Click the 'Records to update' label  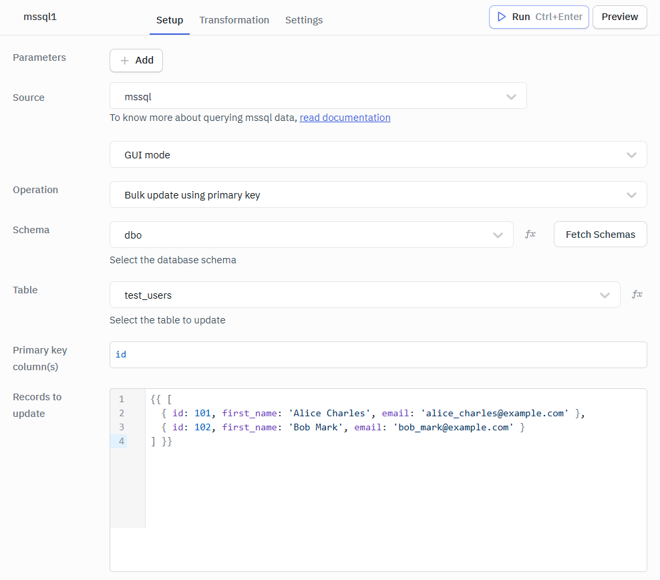tap(37, 405)
